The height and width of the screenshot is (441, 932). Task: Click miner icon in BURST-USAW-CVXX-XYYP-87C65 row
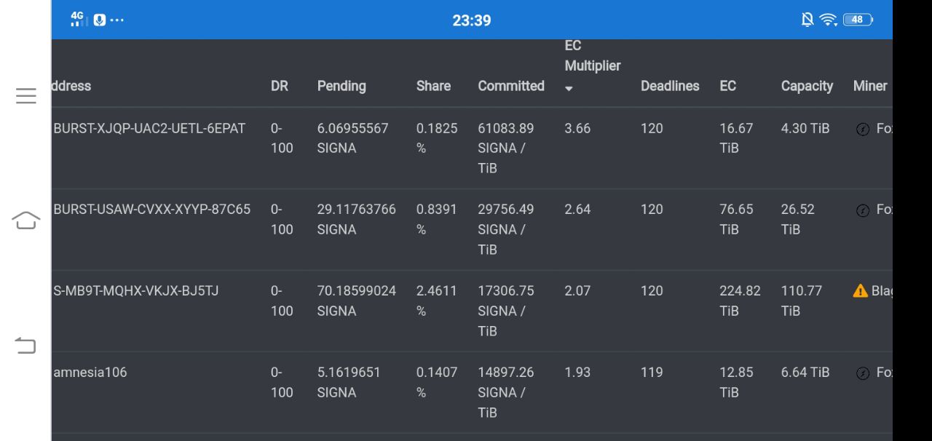click(863, 210)
